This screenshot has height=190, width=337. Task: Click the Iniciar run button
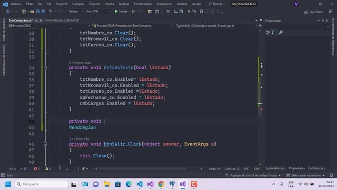click(x=122, y=12)
